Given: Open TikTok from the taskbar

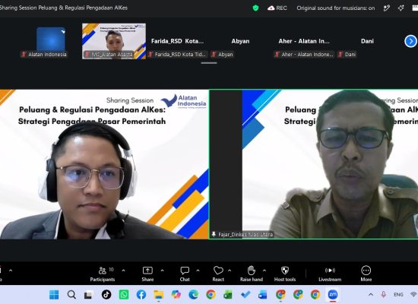Looking at the screenshot, I should [x=106, y=295].
